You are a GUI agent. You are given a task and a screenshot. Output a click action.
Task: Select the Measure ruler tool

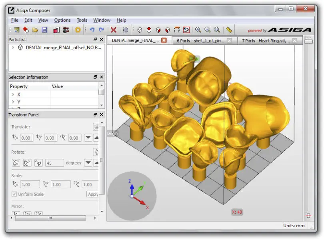pyautogui.click(x=230, y=29)
